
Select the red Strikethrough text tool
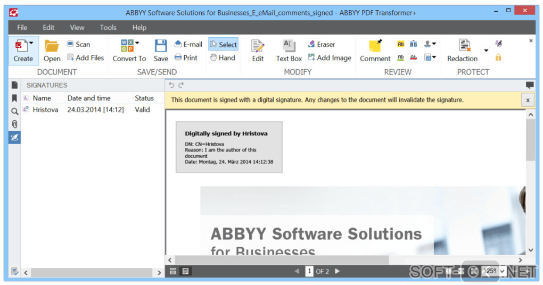pos(414,57)
